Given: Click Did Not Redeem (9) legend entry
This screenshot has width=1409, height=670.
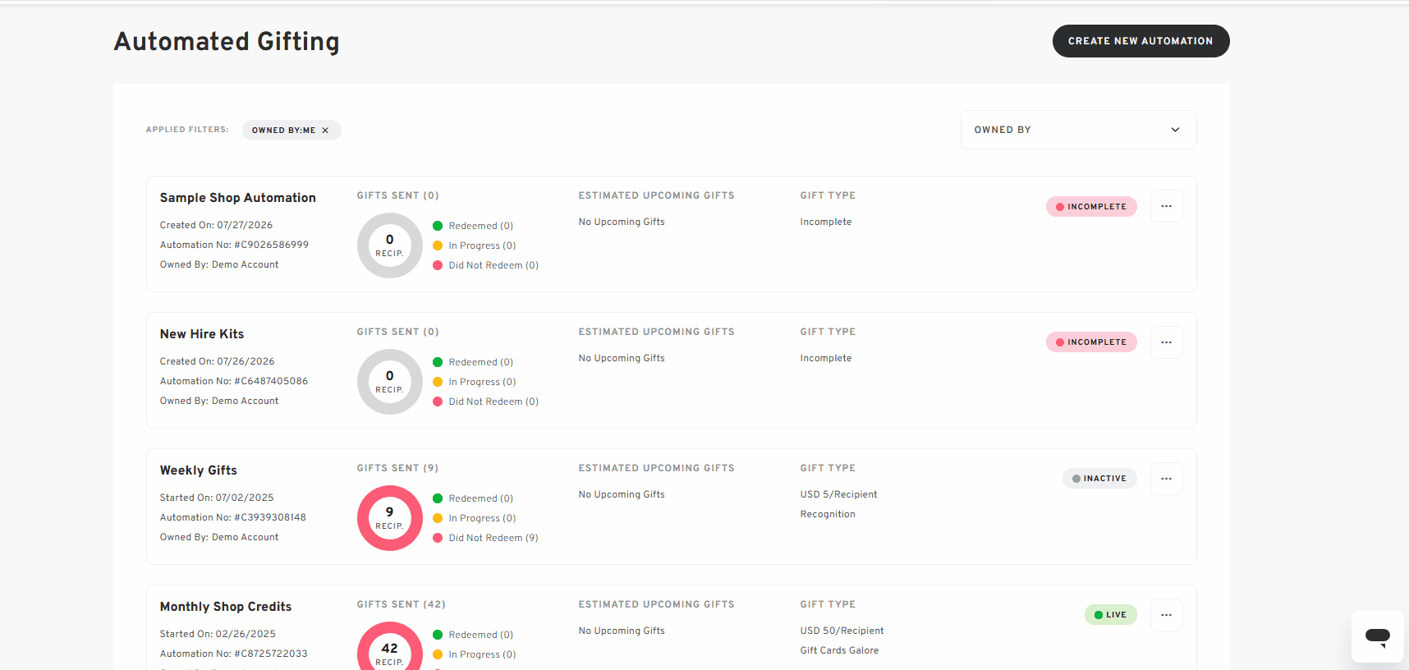Looking at the screenshot, I should click(485, 538).
